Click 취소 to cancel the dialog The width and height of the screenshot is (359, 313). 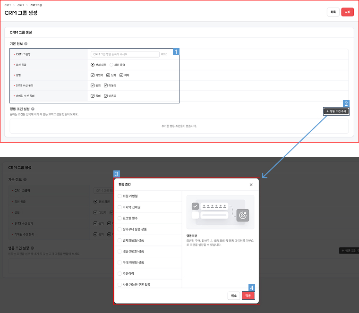click(x=233, y=296)
